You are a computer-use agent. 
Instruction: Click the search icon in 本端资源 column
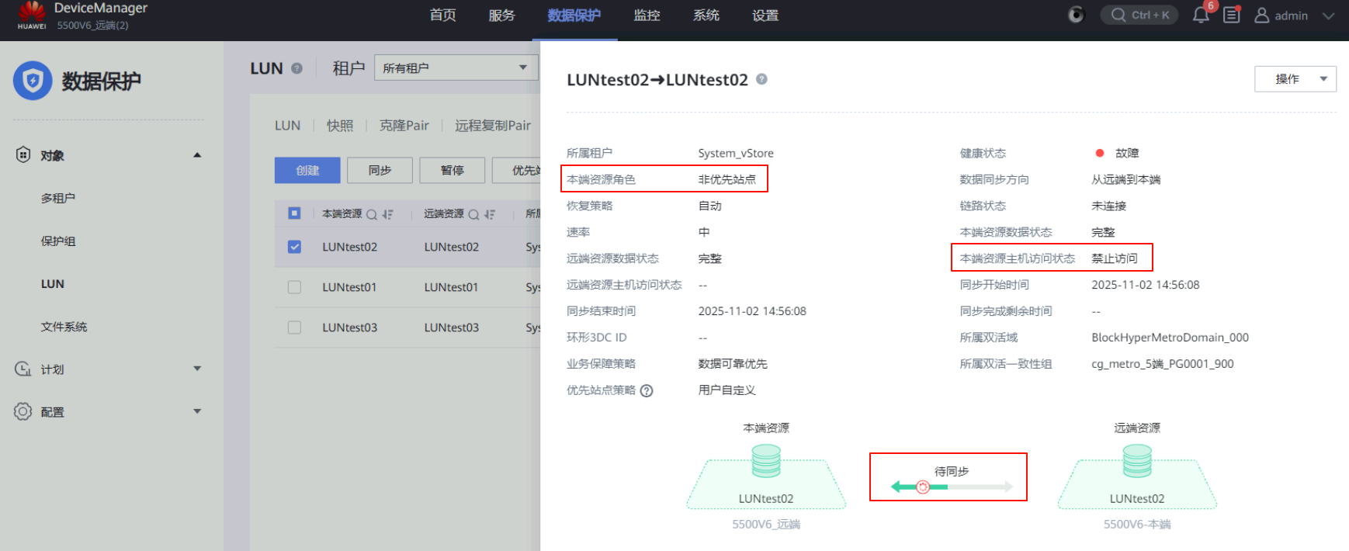pyautogui.click(x=372, y=214)
